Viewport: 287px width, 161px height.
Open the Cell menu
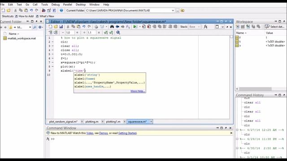(35, 4)
